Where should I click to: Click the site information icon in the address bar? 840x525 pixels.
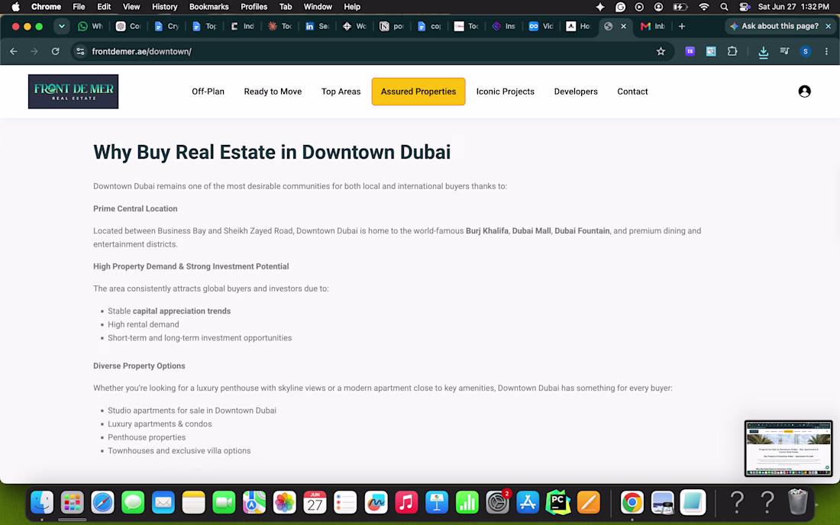pos(80,51)
